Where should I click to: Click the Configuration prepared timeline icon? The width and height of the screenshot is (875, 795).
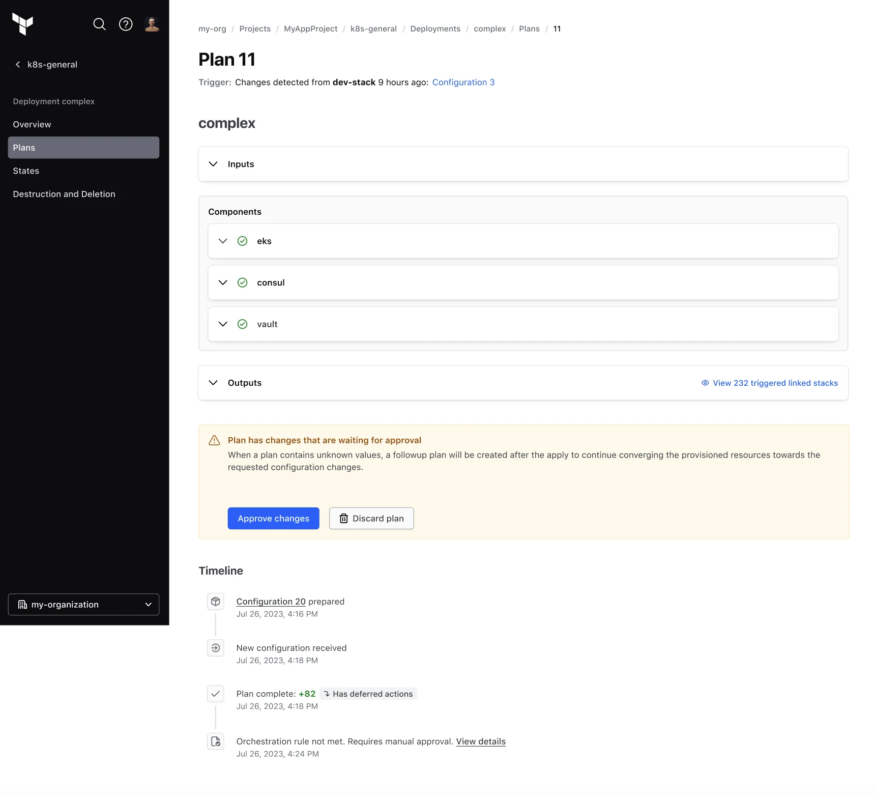coord(216,602)
